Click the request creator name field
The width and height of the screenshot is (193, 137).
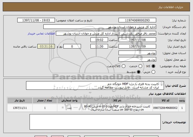coord(106,33)
